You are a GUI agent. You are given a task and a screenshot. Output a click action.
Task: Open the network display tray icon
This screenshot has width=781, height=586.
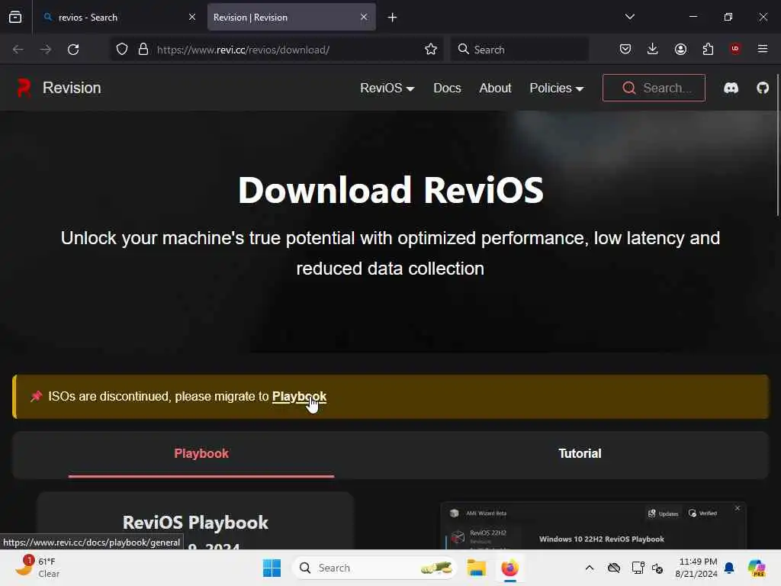pos(638,568)
